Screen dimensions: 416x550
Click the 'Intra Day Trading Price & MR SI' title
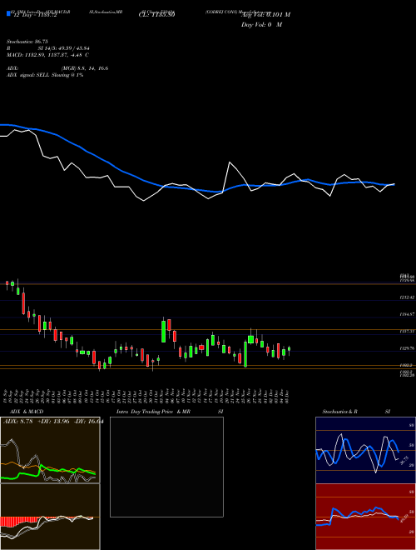(x=170, y=412)
